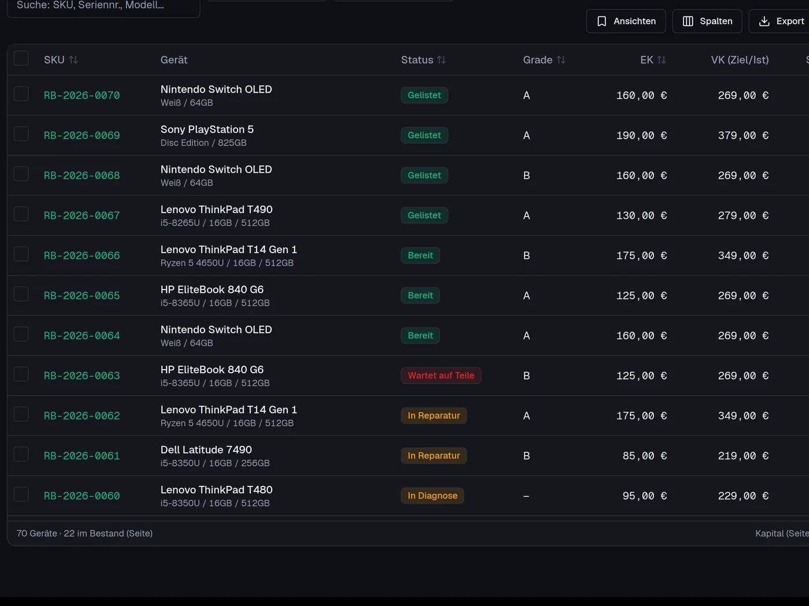The height and width of the screenshot is (606, 809).
Task: Click In Reparatur badge on RB-2026-0062
Action: (434, 415)
